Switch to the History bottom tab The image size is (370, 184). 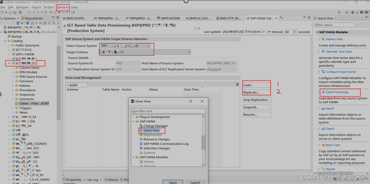(x=111, y=180)
